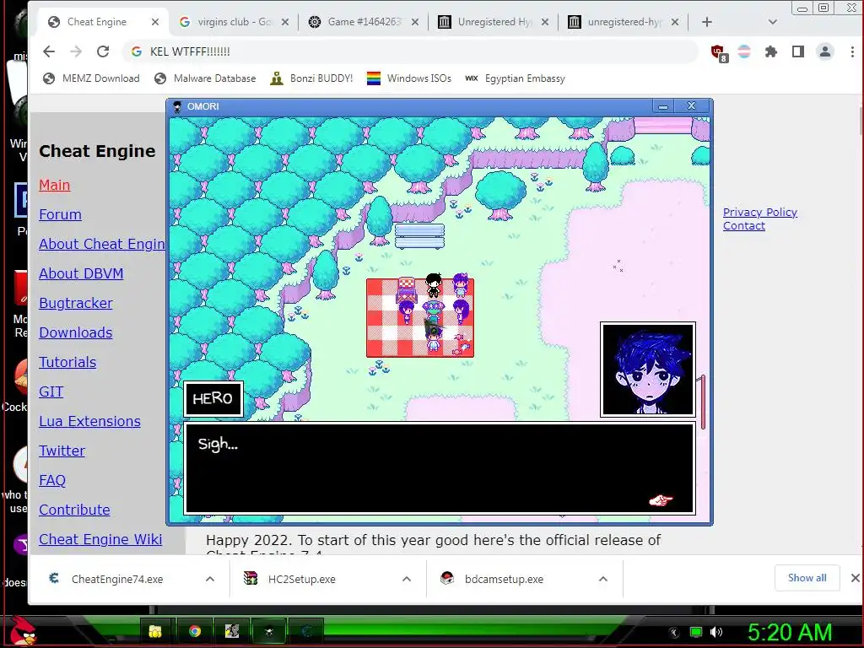Open the Lua Extensions link
The height and width of the screenshot is (648, 864).
pyautogui.click(x=89, y=421)
